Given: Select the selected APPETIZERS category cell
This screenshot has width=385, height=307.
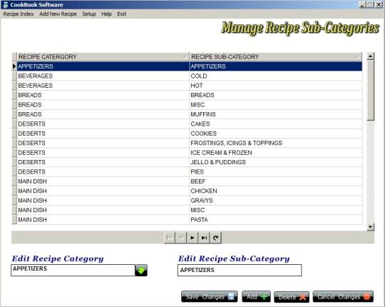Looking at the screenshot, I should click(x=103, y=66).
